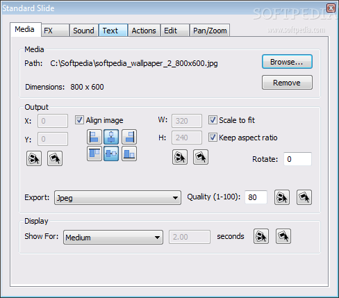Switch to the Edit tab
This screenshot has height=298, width=339.
coord(175,31)
